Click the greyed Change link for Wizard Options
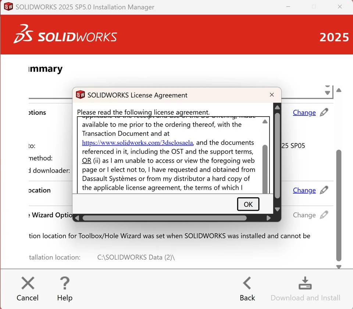The height and width of the screenshot is (309, 353). pyautogui.click(x=304, y=215)
